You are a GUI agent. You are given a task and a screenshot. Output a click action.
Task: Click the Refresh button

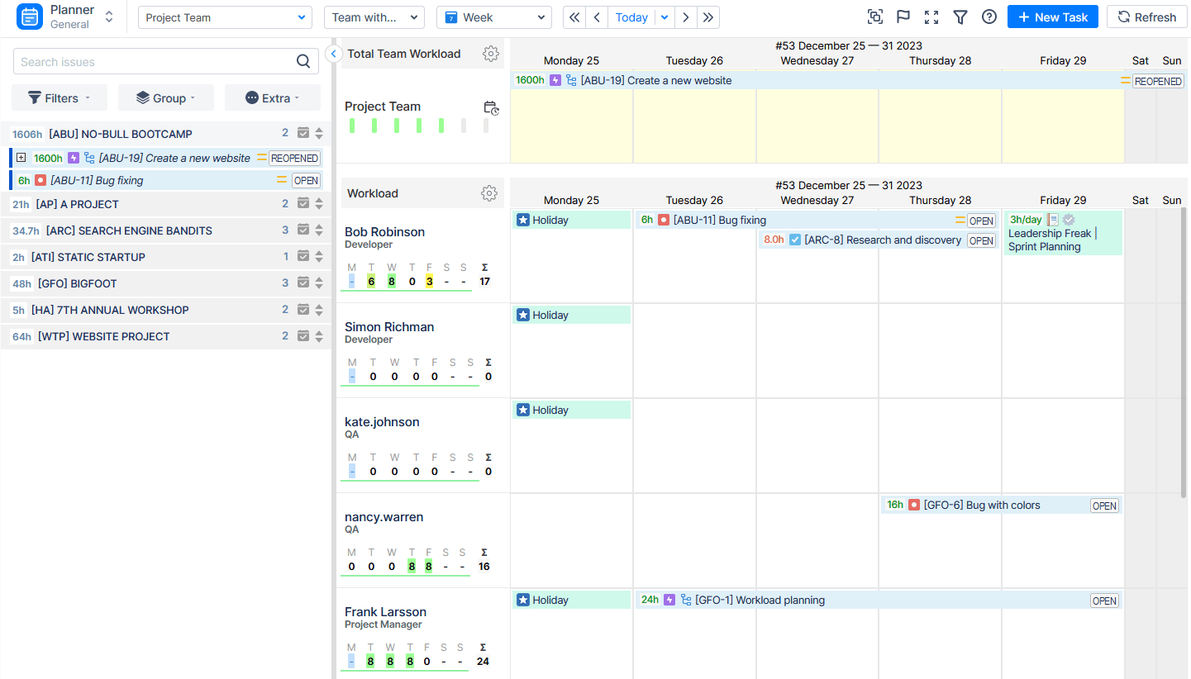point(1146,17)
